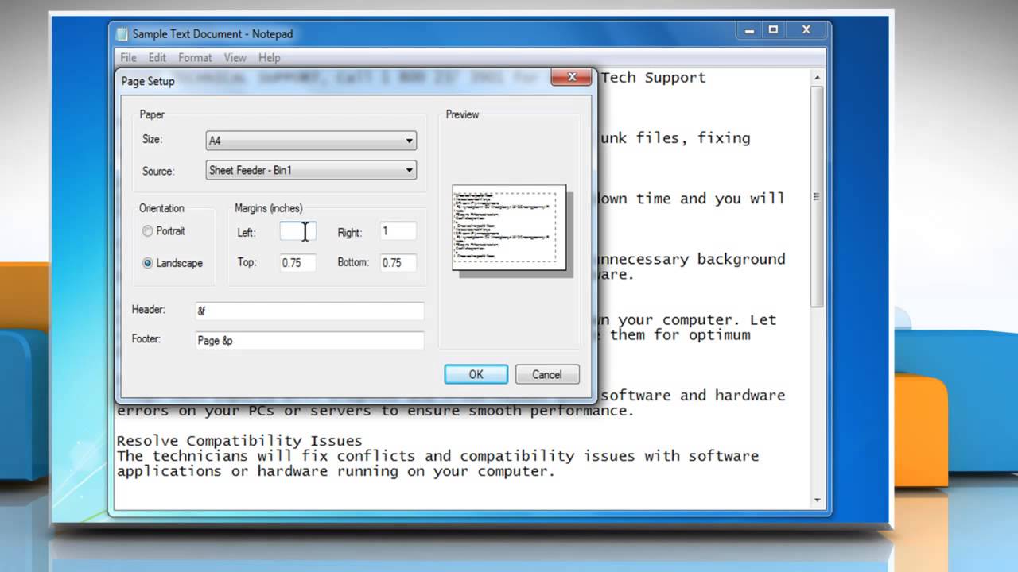Select the Landscape orientation option
Viewport: 1018px width, 572px height.
[x=173, y=263]
